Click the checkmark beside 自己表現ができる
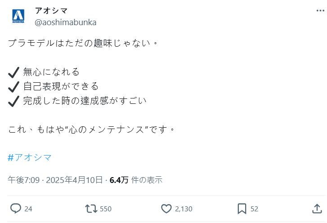Image resolution: width=327 pixels, height=223 pixels. [13, 86]
